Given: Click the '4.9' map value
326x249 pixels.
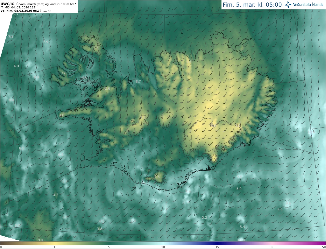Looking at the screenshot, I should 16,66.
